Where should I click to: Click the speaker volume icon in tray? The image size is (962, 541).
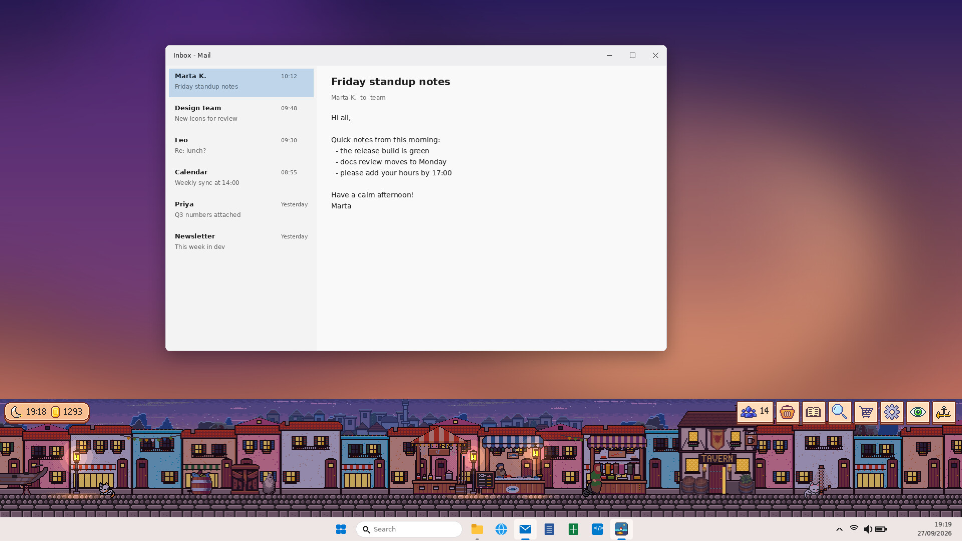point(868,529)
